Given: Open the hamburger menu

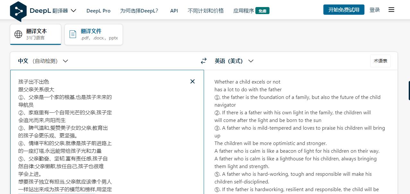Looking at the screenshot, I should (391, 10).
